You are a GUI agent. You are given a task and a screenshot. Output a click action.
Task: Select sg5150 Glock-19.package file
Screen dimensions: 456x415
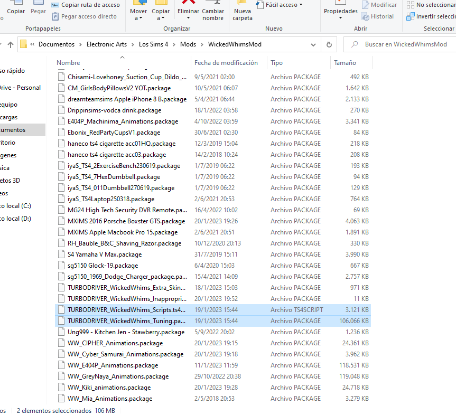212,266
